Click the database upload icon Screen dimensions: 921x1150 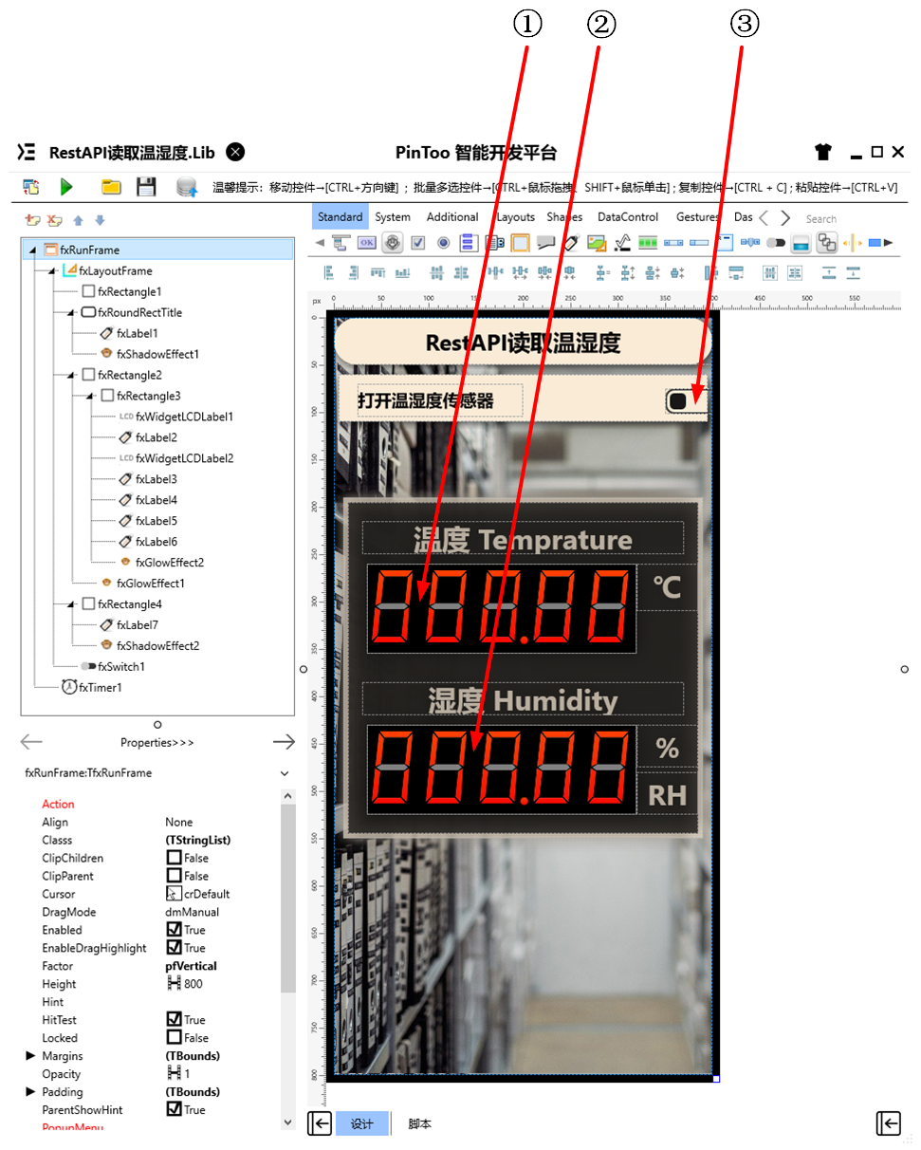[187, 187]
